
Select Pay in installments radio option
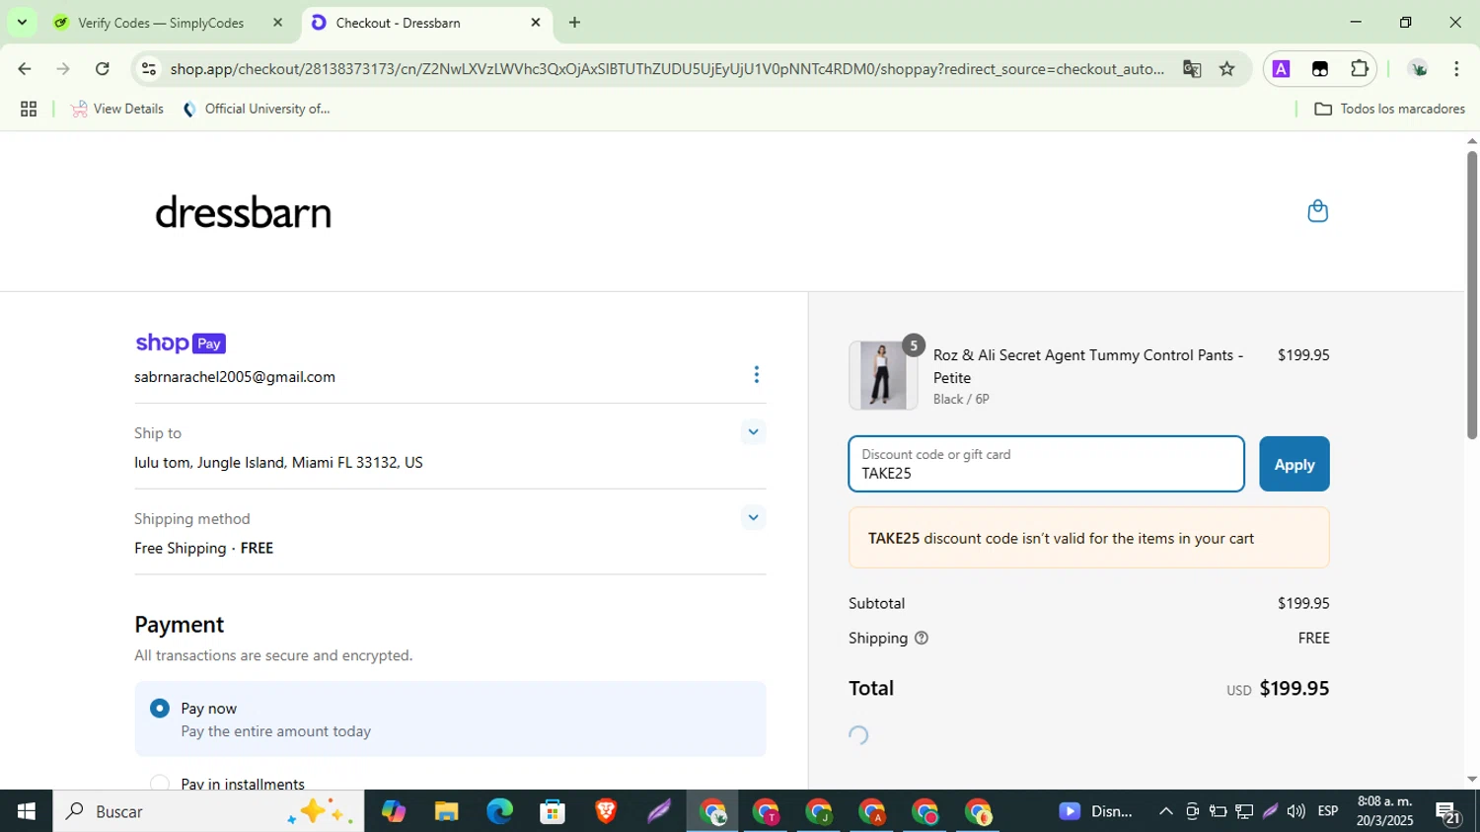tap(160, 784)
